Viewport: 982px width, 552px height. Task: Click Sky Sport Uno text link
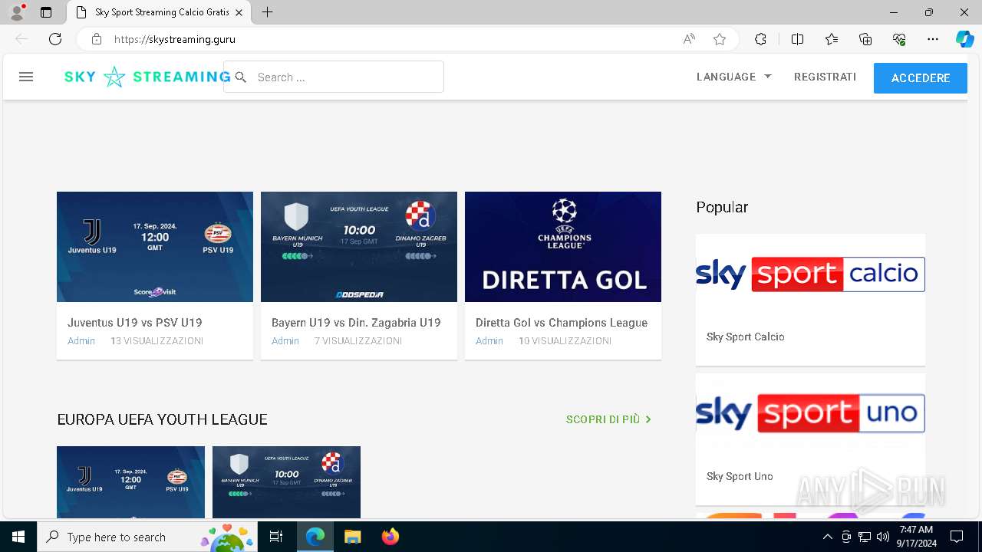[x=740, y=476]
